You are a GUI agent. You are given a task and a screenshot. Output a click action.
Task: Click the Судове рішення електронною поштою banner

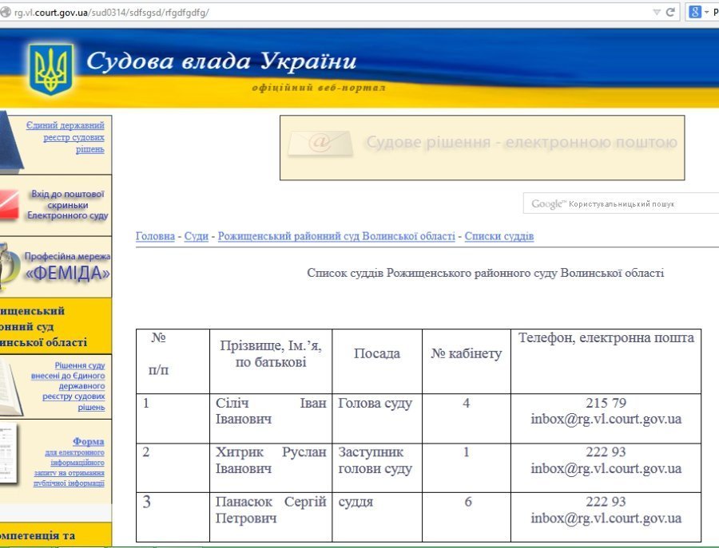[x=482, y=148]
